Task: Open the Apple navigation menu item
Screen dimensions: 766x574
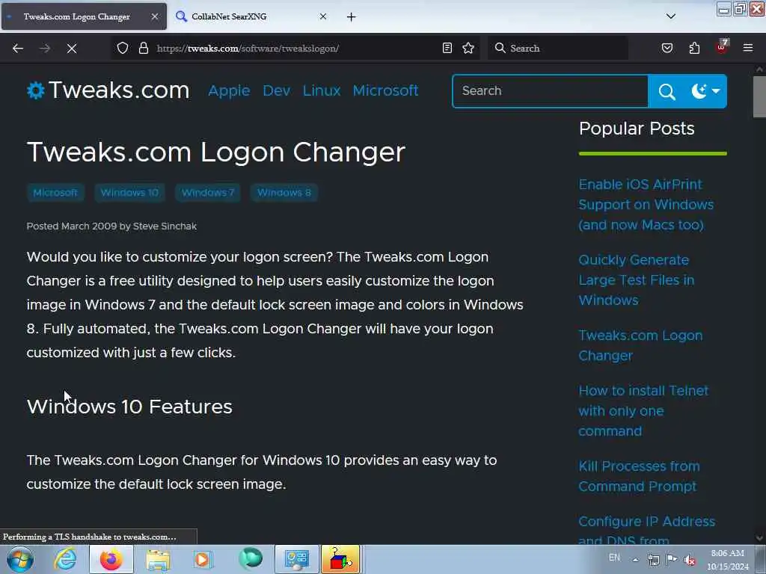Action: point(229,90)
